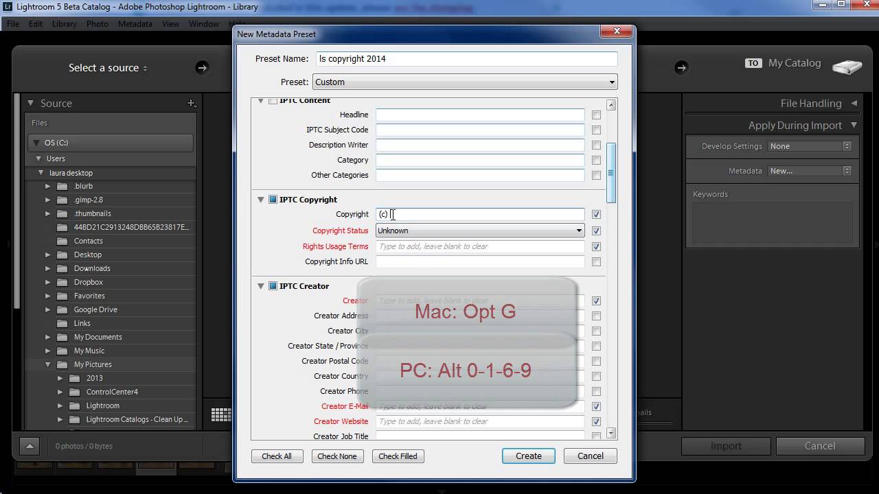Collapse the IPTC Copyright section triangle
This screenshot has width=879, height=494.
pyautogui.click(x=261, y=200)
